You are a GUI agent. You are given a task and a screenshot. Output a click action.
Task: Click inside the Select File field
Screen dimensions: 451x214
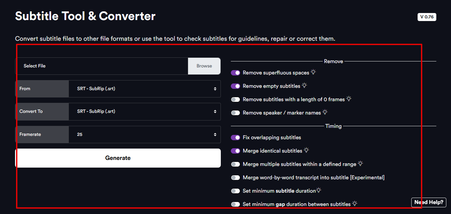tap(100, 66)
